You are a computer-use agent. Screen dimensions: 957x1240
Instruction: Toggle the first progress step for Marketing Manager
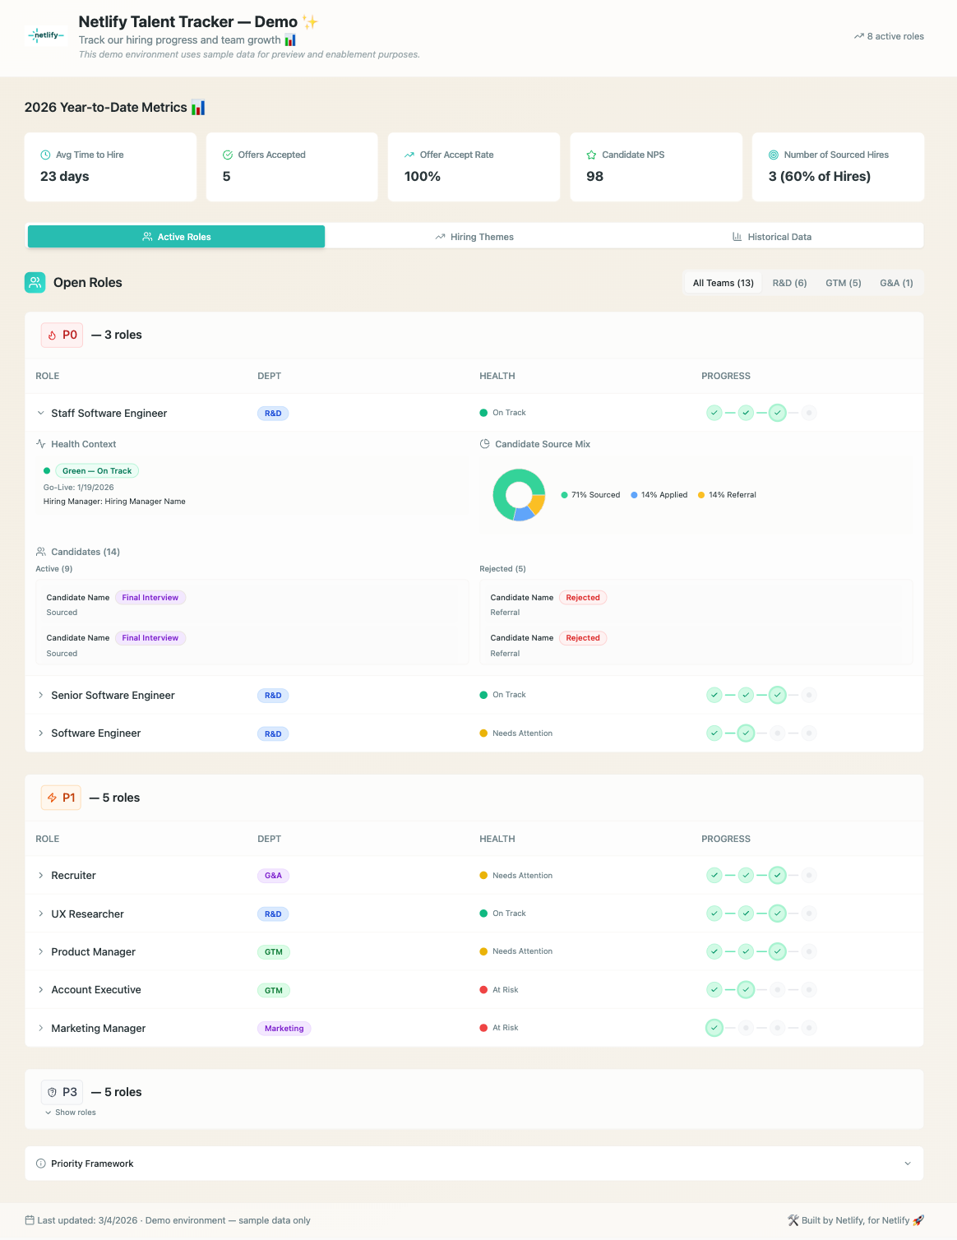click(714, 1027)
